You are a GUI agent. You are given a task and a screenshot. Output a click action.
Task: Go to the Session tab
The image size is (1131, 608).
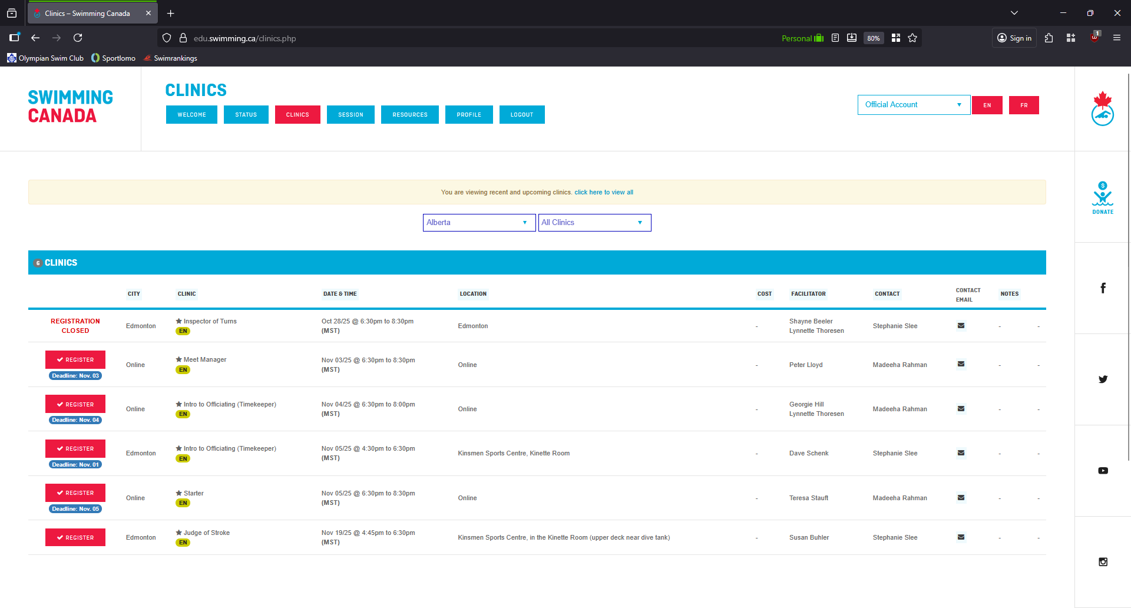point(350,115)
